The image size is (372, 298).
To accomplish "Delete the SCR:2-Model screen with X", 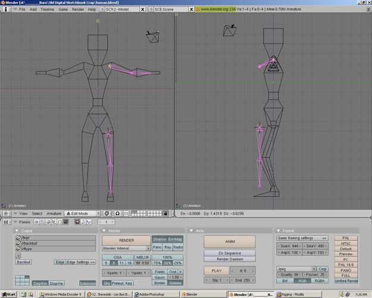I will click(x=143, y=10).
